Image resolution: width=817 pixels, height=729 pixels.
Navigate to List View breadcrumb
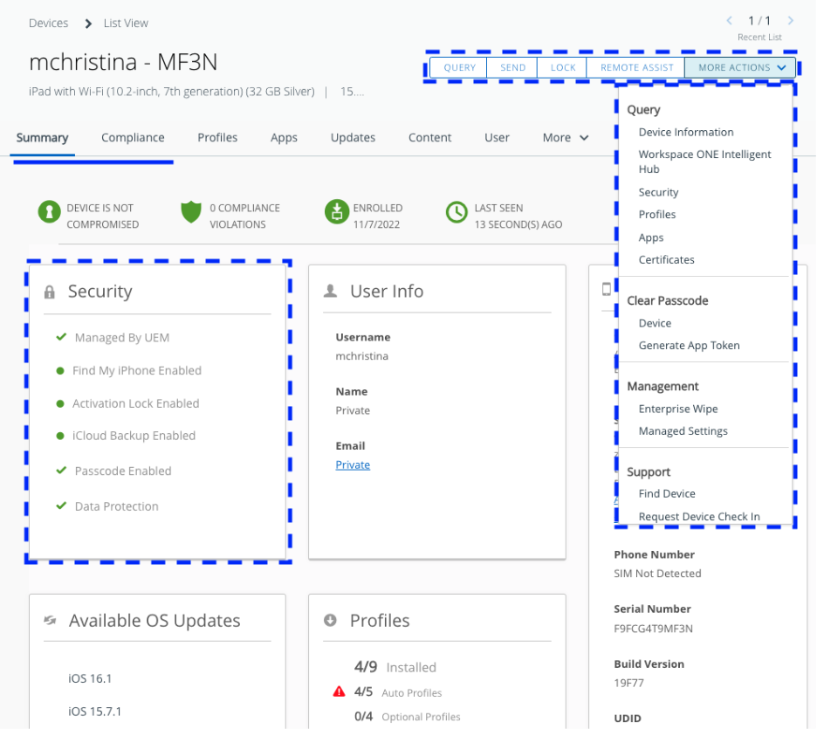(x=126, y=24)
